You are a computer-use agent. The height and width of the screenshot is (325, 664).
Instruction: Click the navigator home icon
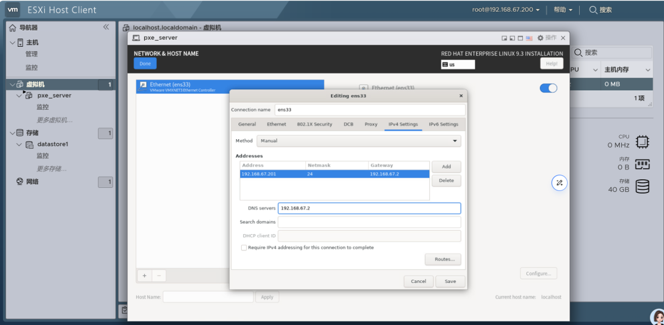coord(13,28)
